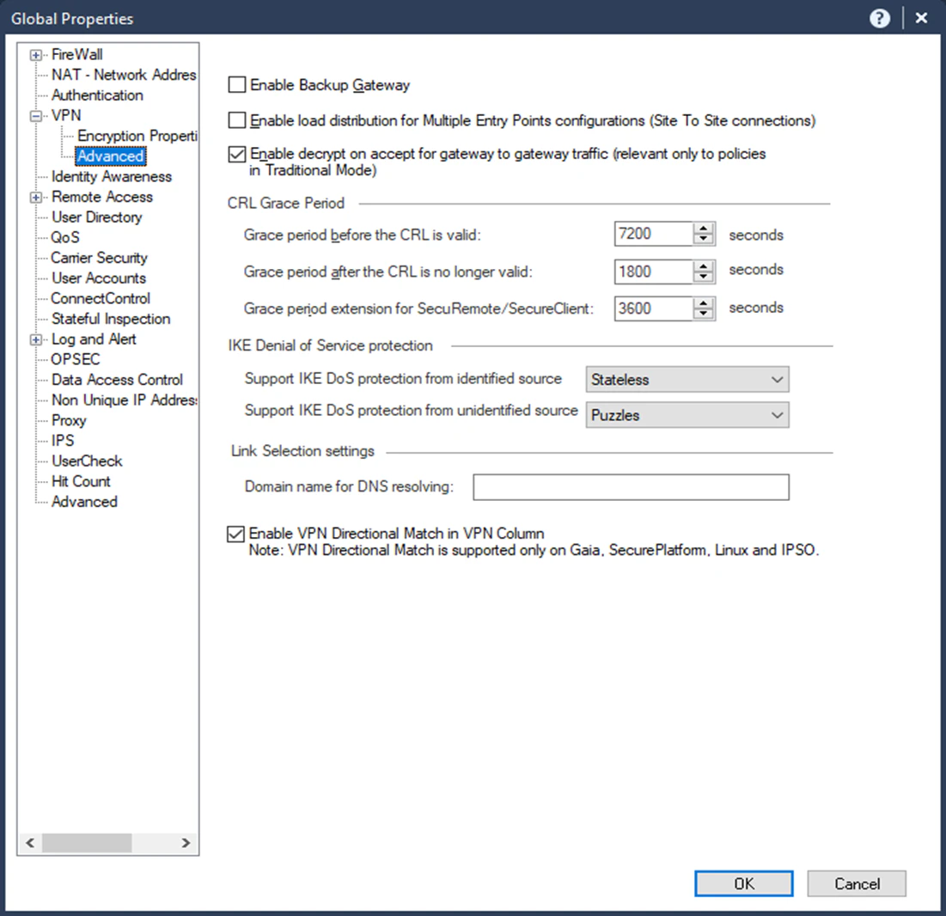Open the help question mark icon

880,18
